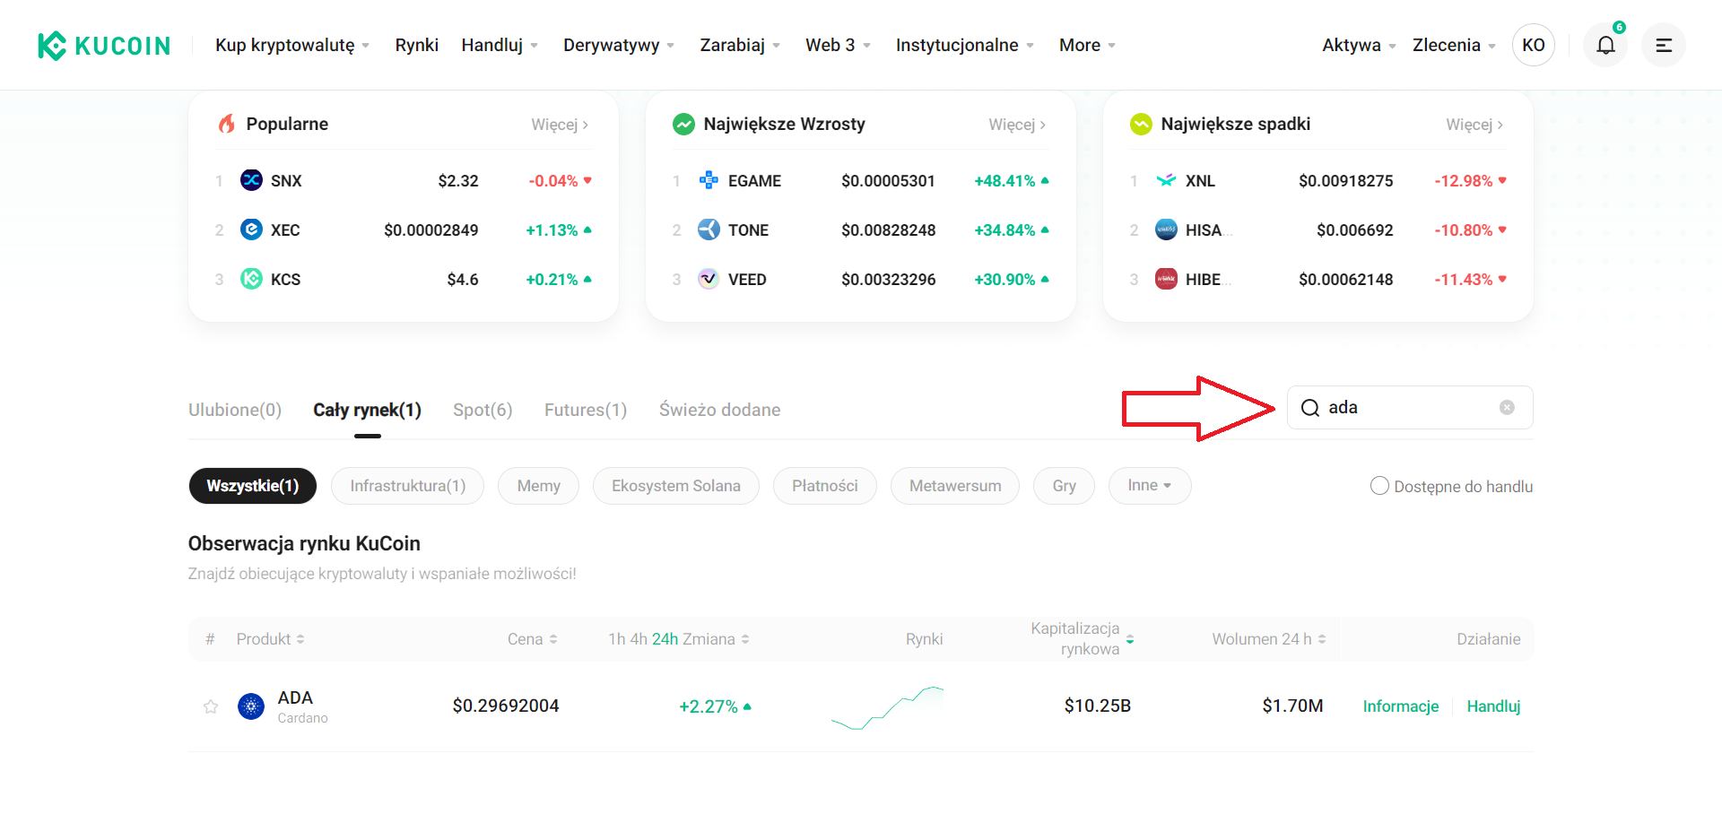Enable Dostępne do handlu option

1379,486
